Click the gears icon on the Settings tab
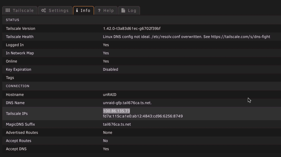Image resolution: width=281 pixels, height=157 pixels. [x=44, y=10]
